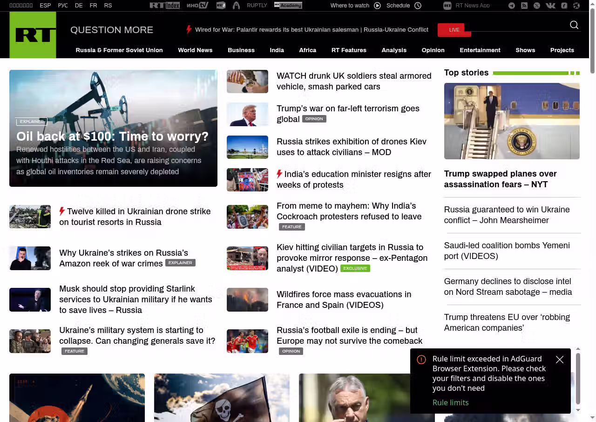
Task: Open RT Index logo link
Action: click(x=164, y=6)
